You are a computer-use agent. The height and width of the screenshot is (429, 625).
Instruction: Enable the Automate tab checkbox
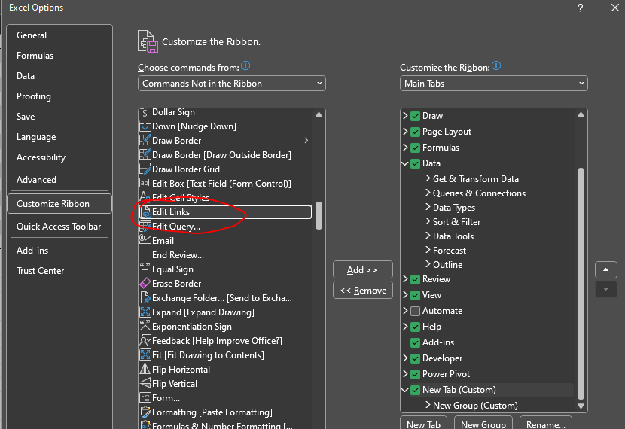[x=415, y=311]
